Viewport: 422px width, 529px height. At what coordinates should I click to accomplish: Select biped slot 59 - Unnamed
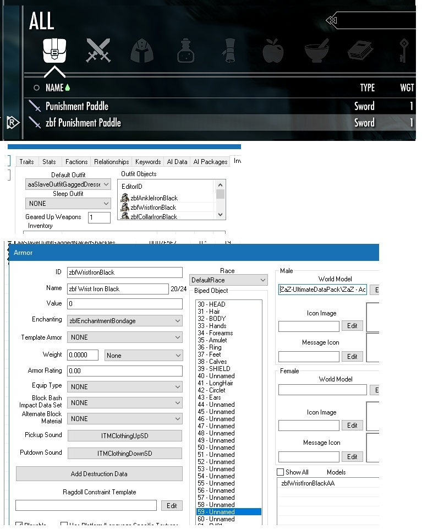click(x=228, y=512)
